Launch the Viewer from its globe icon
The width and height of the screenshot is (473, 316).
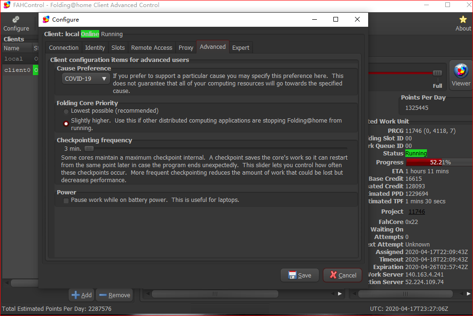[461, 75]
